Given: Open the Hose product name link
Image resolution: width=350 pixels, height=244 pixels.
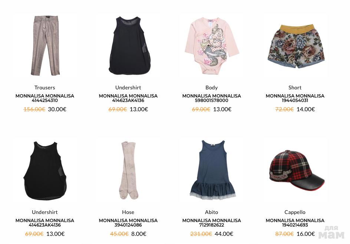Looking at the screenshot, I should click(128, 212).
